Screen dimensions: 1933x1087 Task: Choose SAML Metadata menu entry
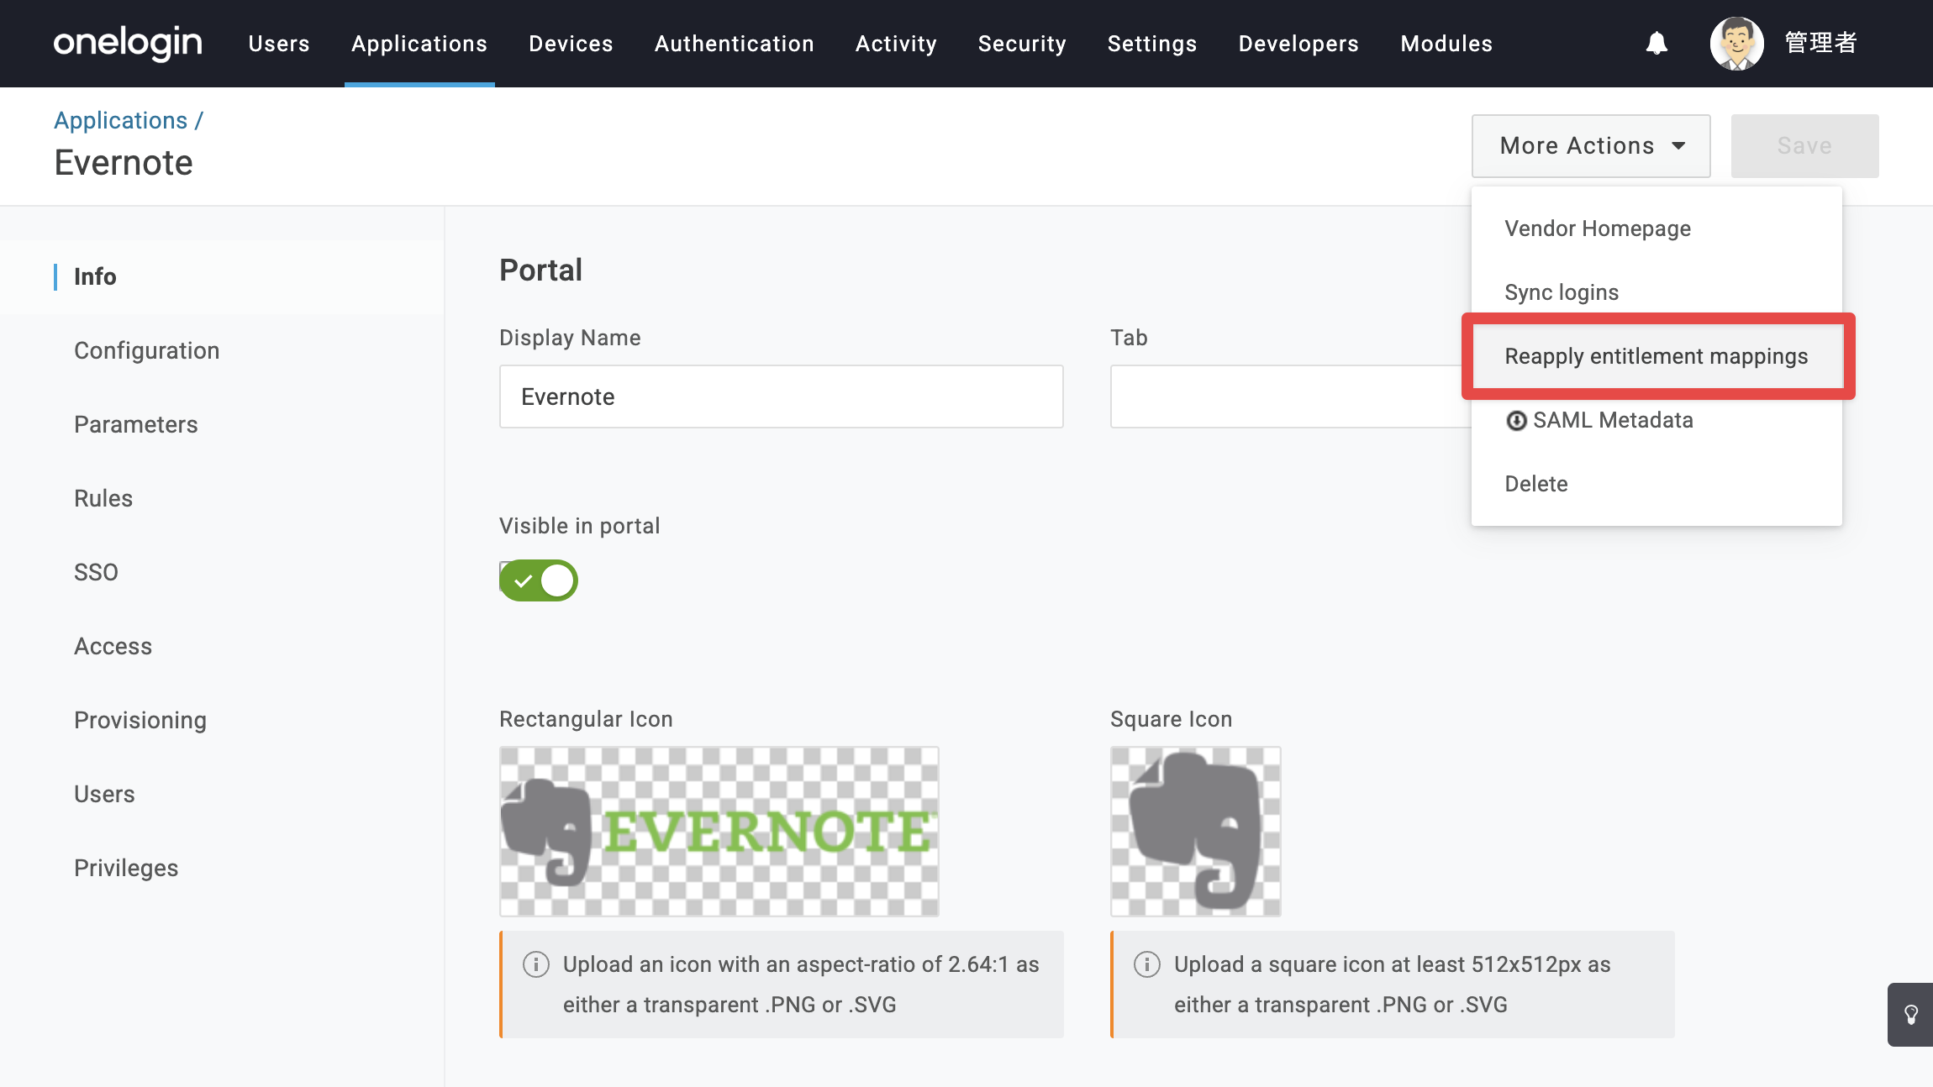click(x=1656, y=420)
